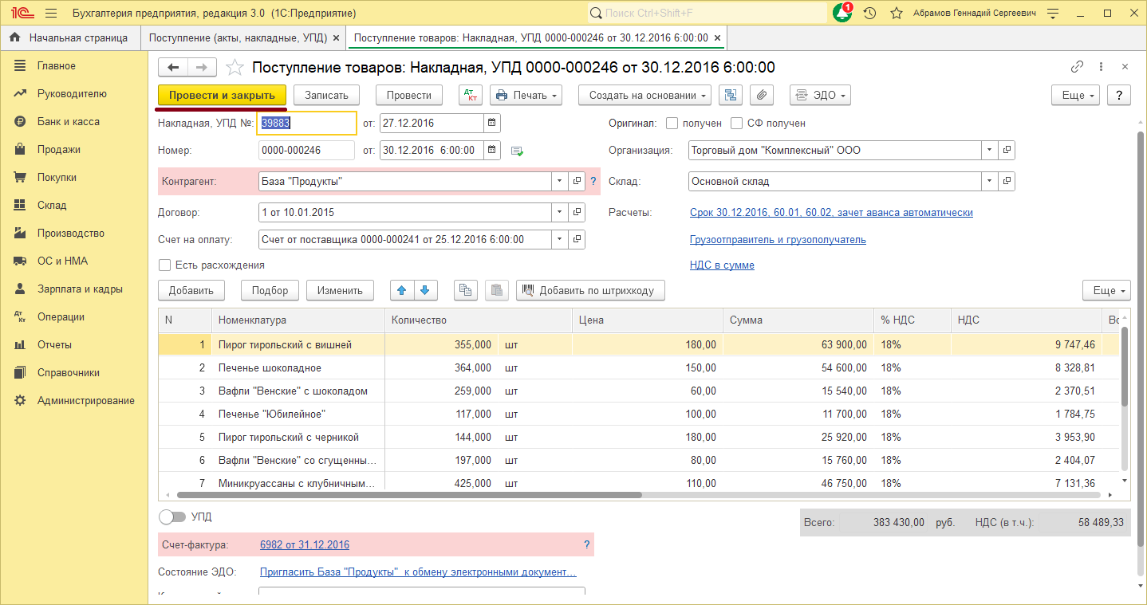Open the Покупки section in sidebar

[x=57, y=177]
